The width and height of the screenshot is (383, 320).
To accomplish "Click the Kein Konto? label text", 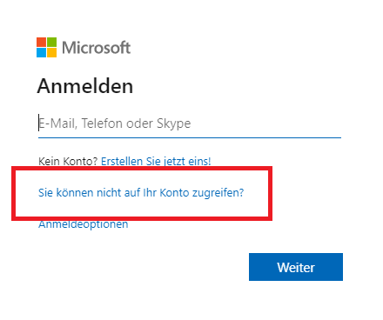I will 68,161.
